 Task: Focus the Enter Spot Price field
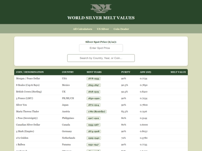click(x=101, y=48)
